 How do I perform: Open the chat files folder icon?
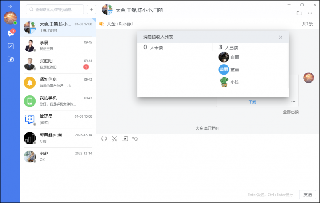pyautogui.click(x=299, y=13)
